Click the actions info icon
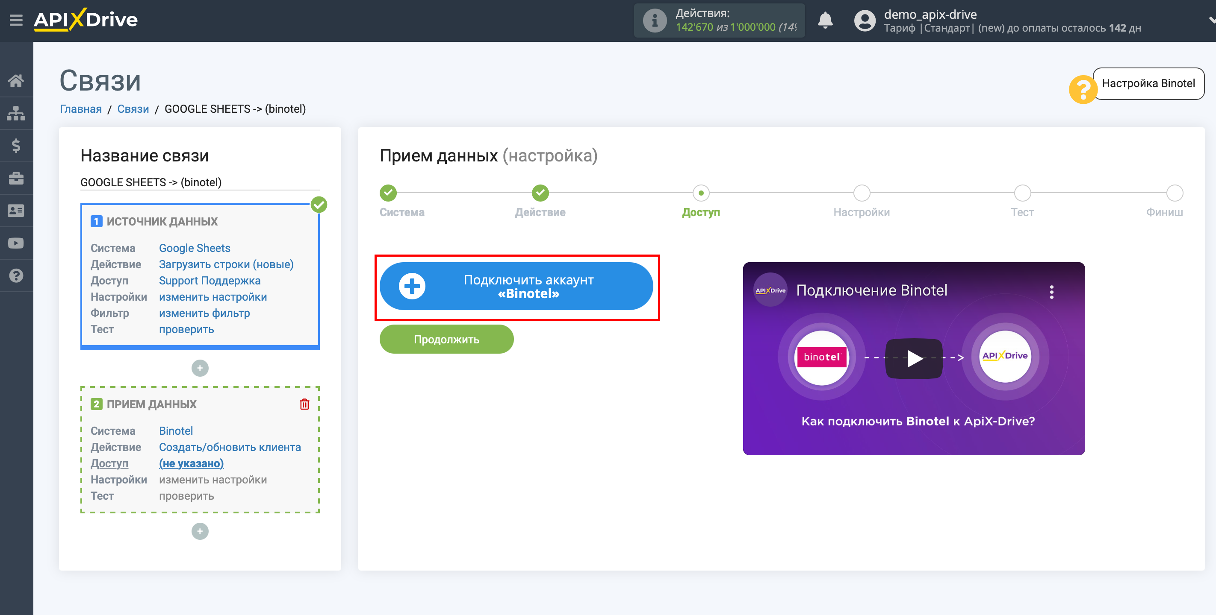 655,20
